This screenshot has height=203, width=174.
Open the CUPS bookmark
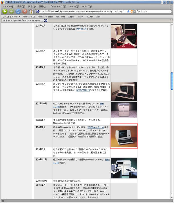[x=98, y=17]
